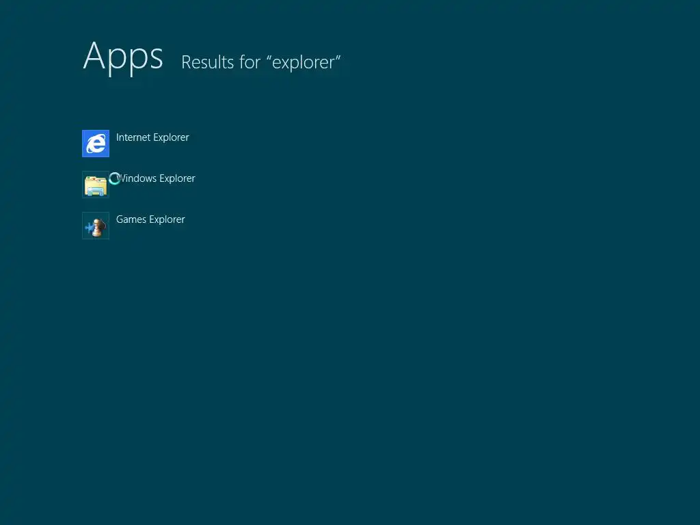
Task: Click the Internet Explorer text label
Action: [152, 137]
